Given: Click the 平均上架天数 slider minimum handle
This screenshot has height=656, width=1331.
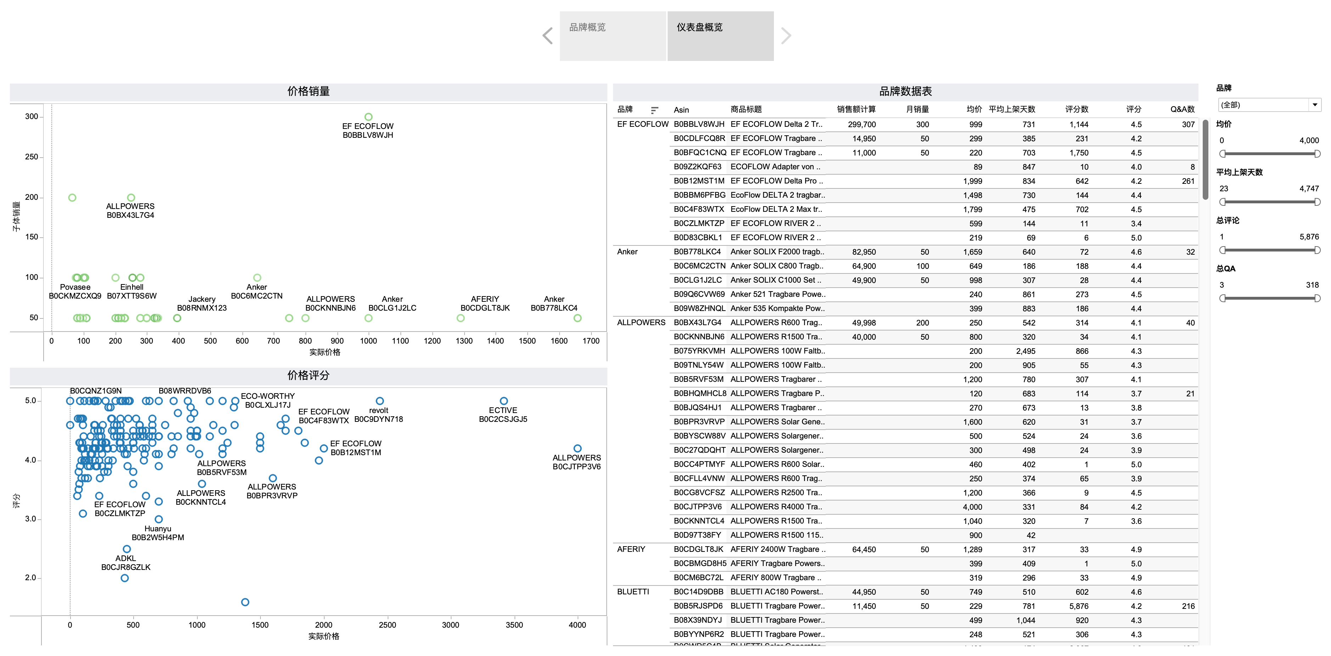Looking at the screenshot, I should (1223, 202).
